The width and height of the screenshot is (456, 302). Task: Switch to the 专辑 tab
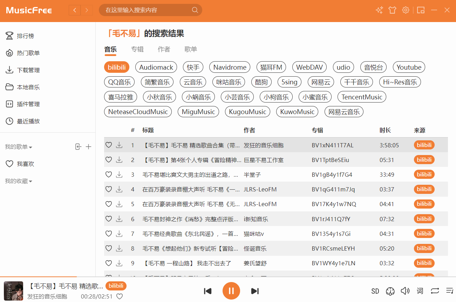137,49
